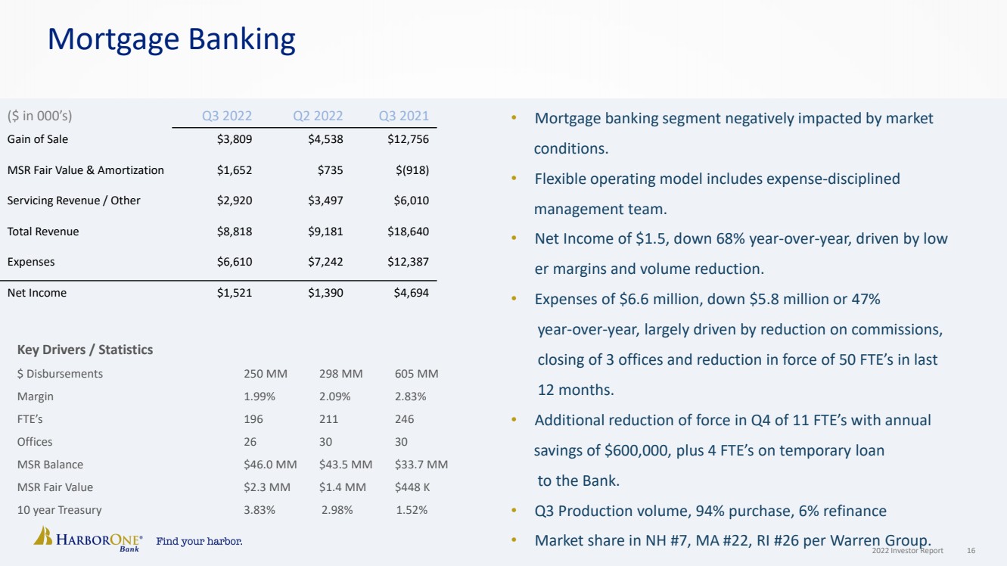Image resolution: width=1007 pixels, height=566 pixels.
Task: Click the 'Q3 2022' column header
Action: coord(227,116)
